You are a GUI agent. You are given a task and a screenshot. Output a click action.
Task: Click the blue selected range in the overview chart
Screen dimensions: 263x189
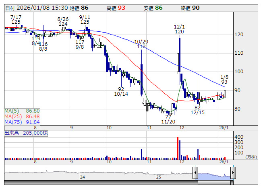click(214, 177)
